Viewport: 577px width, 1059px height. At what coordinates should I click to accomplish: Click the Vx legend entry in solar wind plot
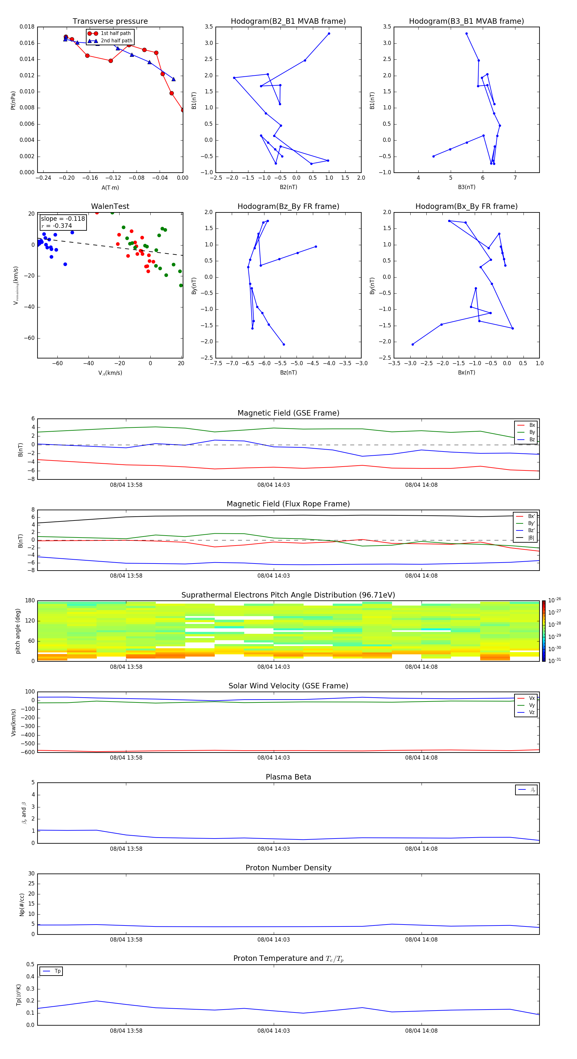(526, 698)
